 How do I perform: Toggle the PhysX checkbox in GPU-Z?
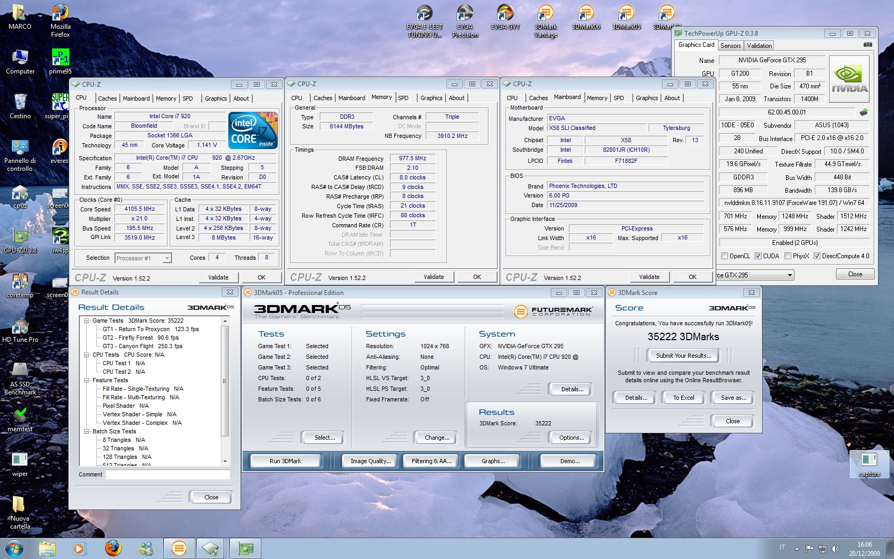point(788,256)
